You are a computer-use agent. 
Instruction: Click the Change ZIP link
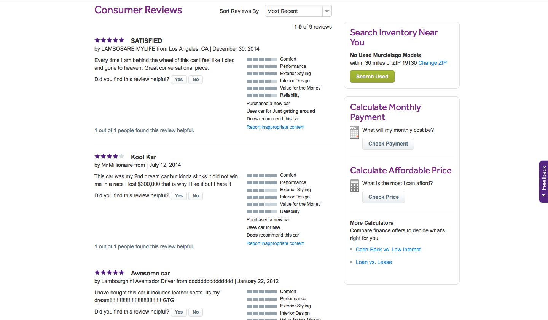[x=433, y=63]
